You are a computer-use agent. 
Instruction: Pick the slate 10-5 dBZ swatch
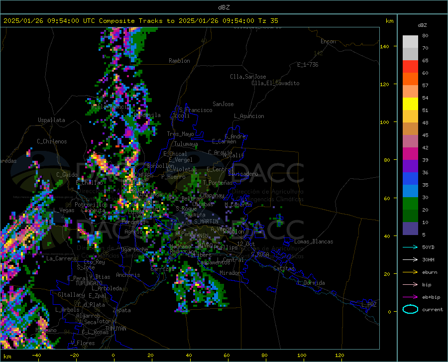click(x=410, y=229)
